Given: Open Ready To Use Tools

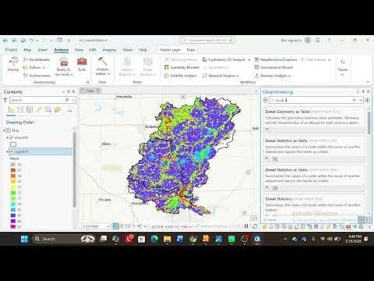Looking at the screenshot, I should coord(64,66).
